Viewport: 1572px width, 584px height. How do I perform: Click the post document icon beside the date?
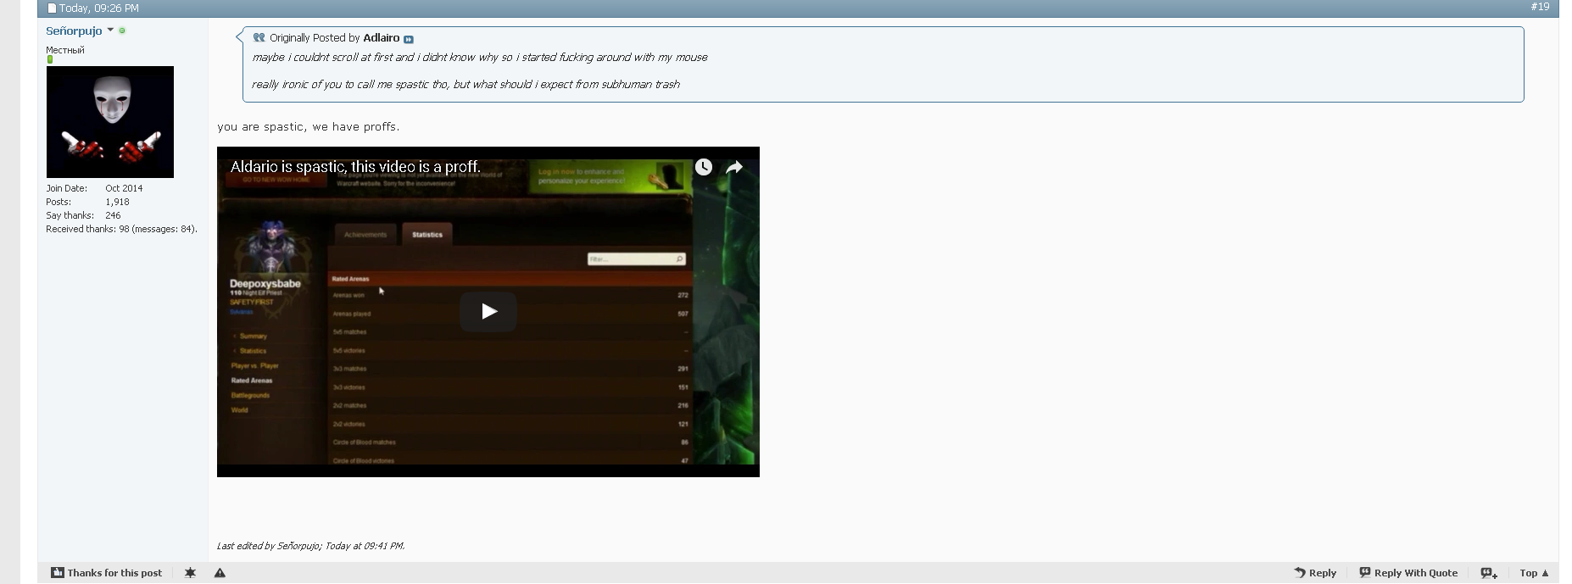tap(52, 8)
